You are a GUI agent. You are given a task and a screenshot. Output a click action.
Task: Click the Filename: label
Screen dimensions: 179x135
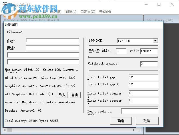tap(15, 32)
